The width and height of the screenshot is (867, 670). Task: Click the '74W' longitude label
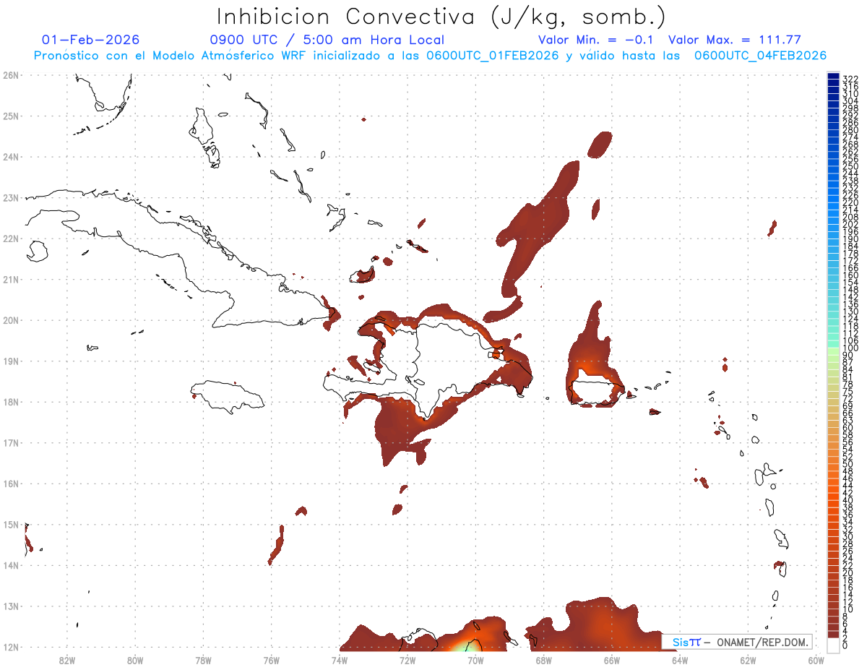(340, 659)
